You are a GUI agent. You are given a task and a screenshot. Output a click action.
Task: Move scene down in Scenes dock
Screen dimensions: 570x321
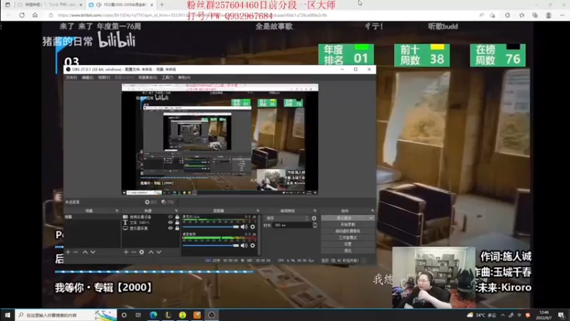coord(93,252)
